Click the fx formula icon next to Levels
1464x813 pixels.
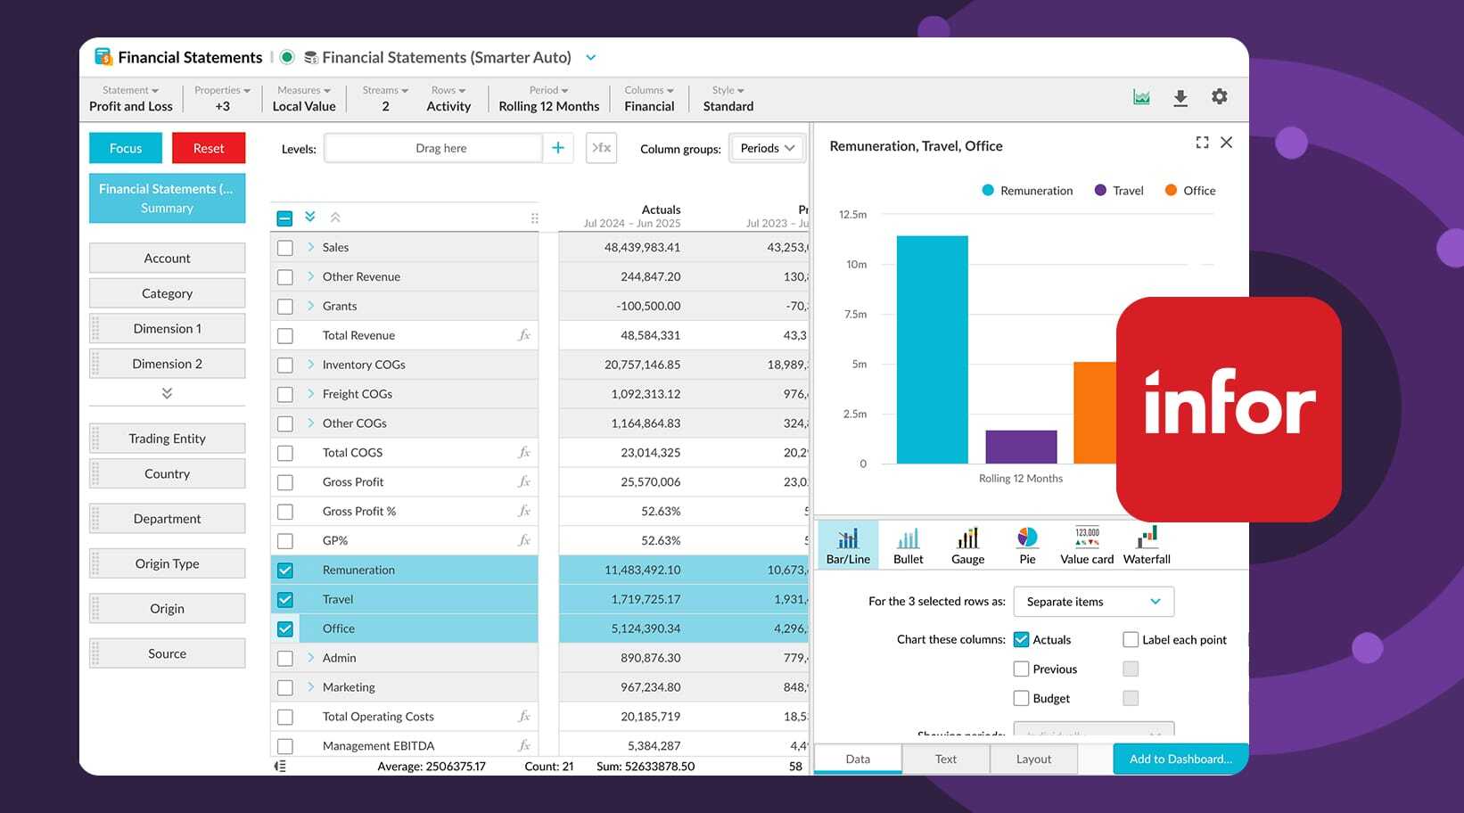point(601,148)
